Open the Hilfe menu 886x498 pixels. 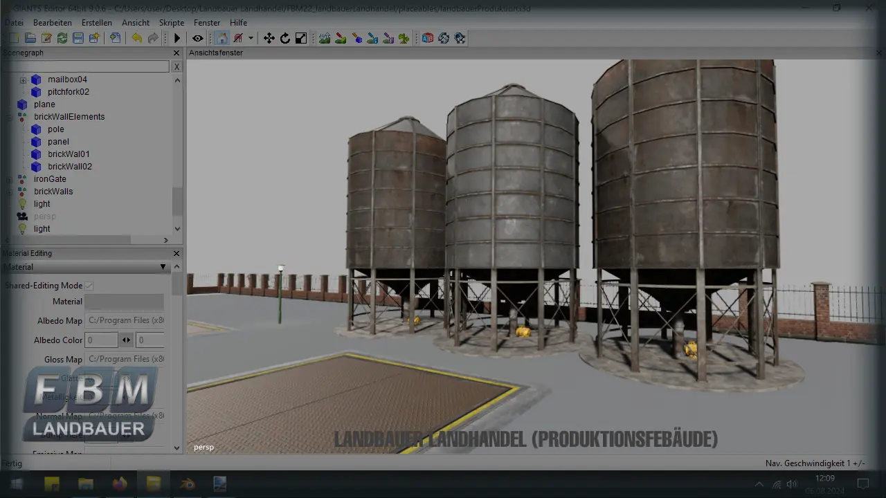pos(239,23)
